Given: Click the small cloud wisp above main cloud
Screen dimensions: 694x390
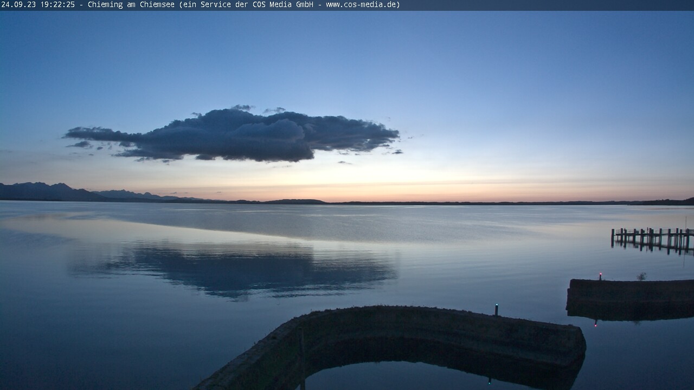Looking at the screenshot, I should [242, 108].
